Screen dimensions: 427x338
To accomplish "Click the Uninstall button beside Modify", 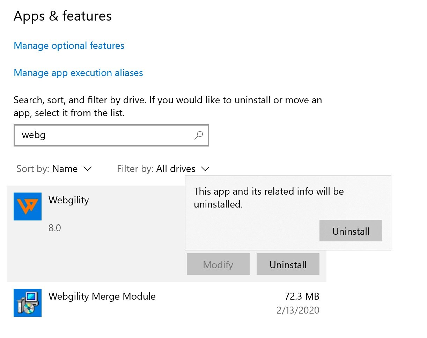I will tap(288, 264).
